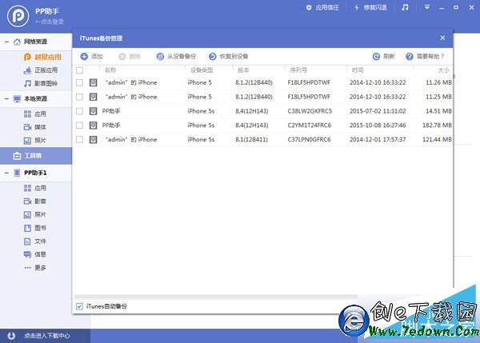The image size is (480, 343).
Task: Click the PP助手 logo avatar
Action: pos(18,16)
